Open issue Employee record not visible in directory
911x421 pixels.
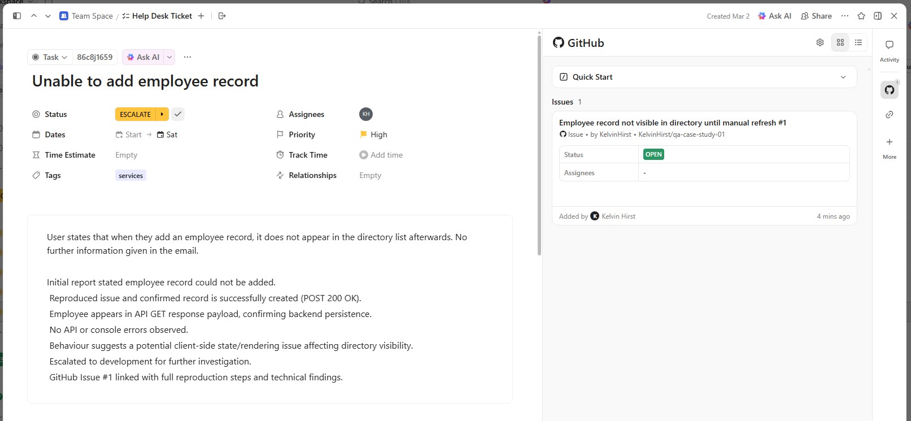click(x=673, y=123)
